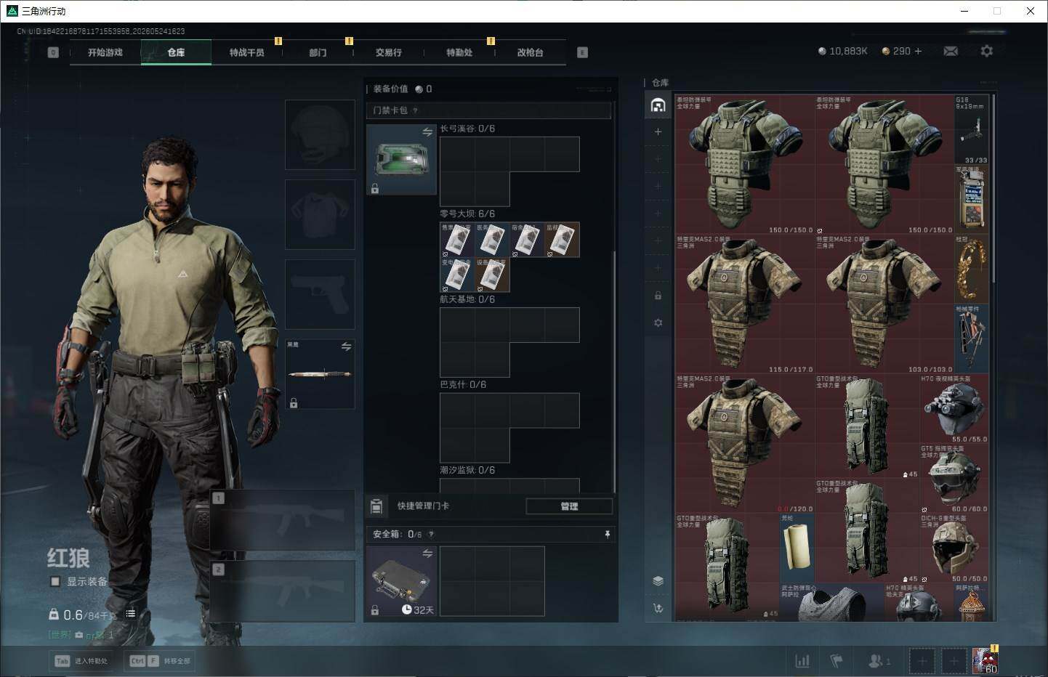Select the equipped knife thumbnail
The height and width of the screenshot is (677, 1048).
(x=320, y=373)
